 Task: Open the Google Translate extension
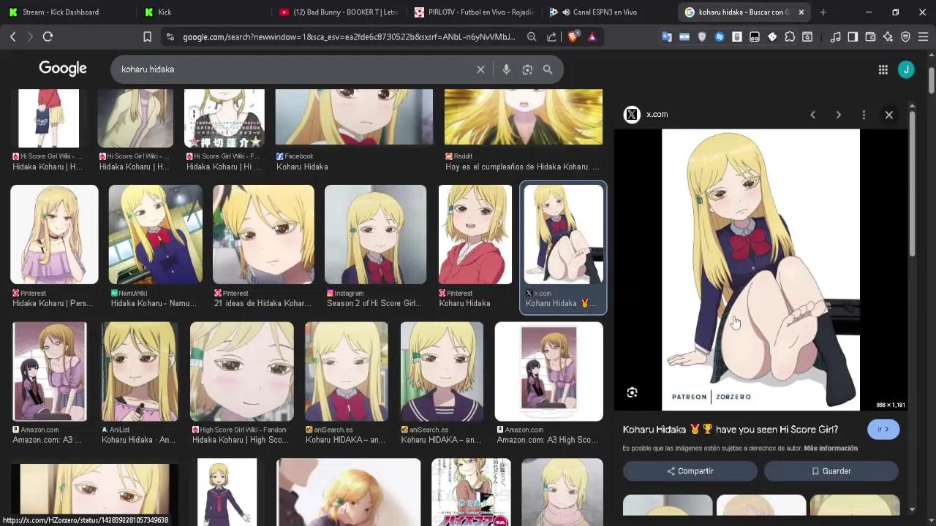point(666,37)
